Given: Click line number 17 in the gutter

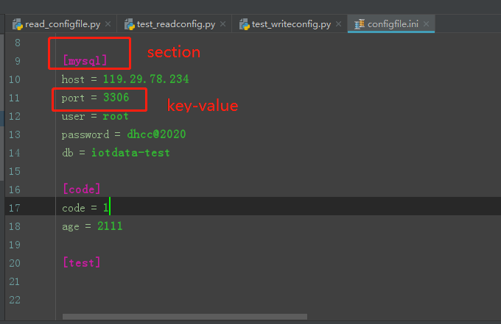Looking at the screenshot, I should (15, 208).
